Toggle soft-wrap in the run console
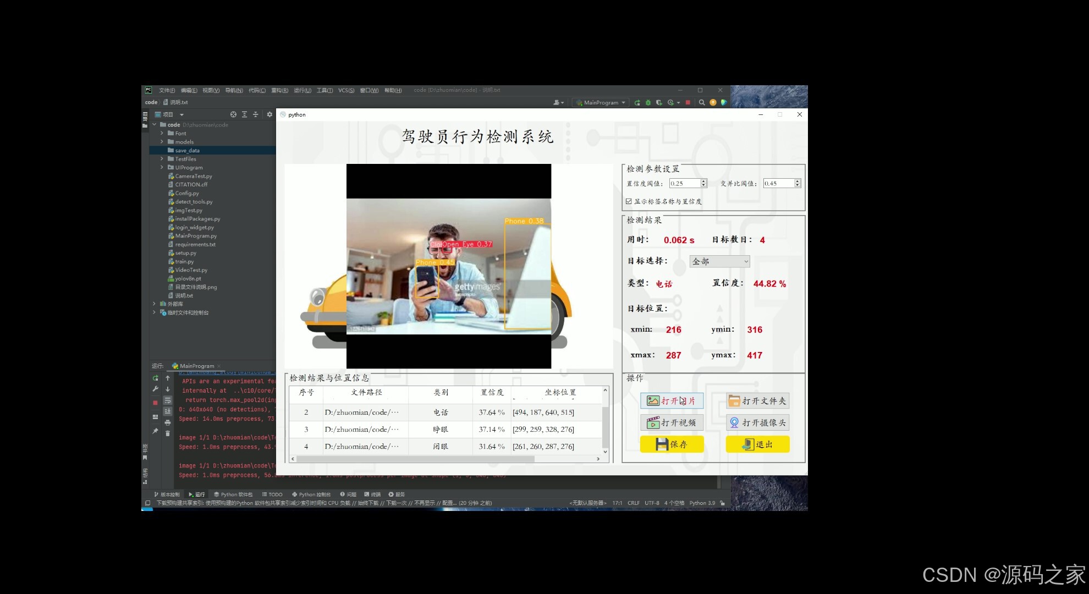Viewport: 1089px width, 594px height. point(168,400)
